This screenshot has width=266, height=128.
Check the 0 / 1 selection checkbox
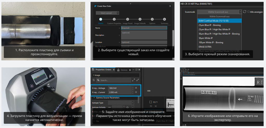click(x=150, y=102)
